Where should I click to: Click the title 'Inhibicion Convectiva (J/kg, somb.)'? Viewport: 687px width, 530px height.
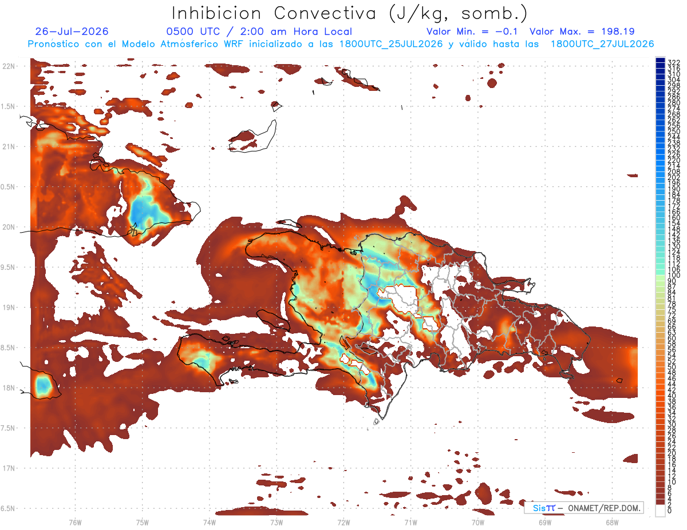click(x=349, y=13)
